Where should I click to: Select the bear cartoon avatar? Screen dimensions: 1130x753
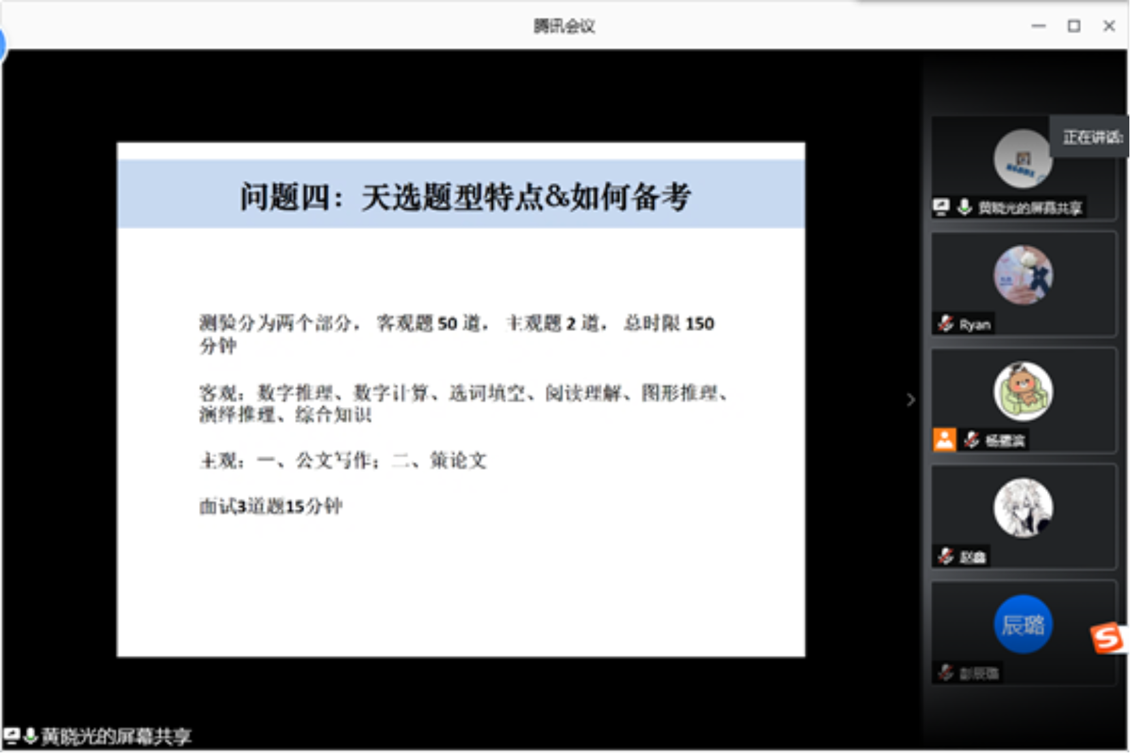(x=1022, y=392)
